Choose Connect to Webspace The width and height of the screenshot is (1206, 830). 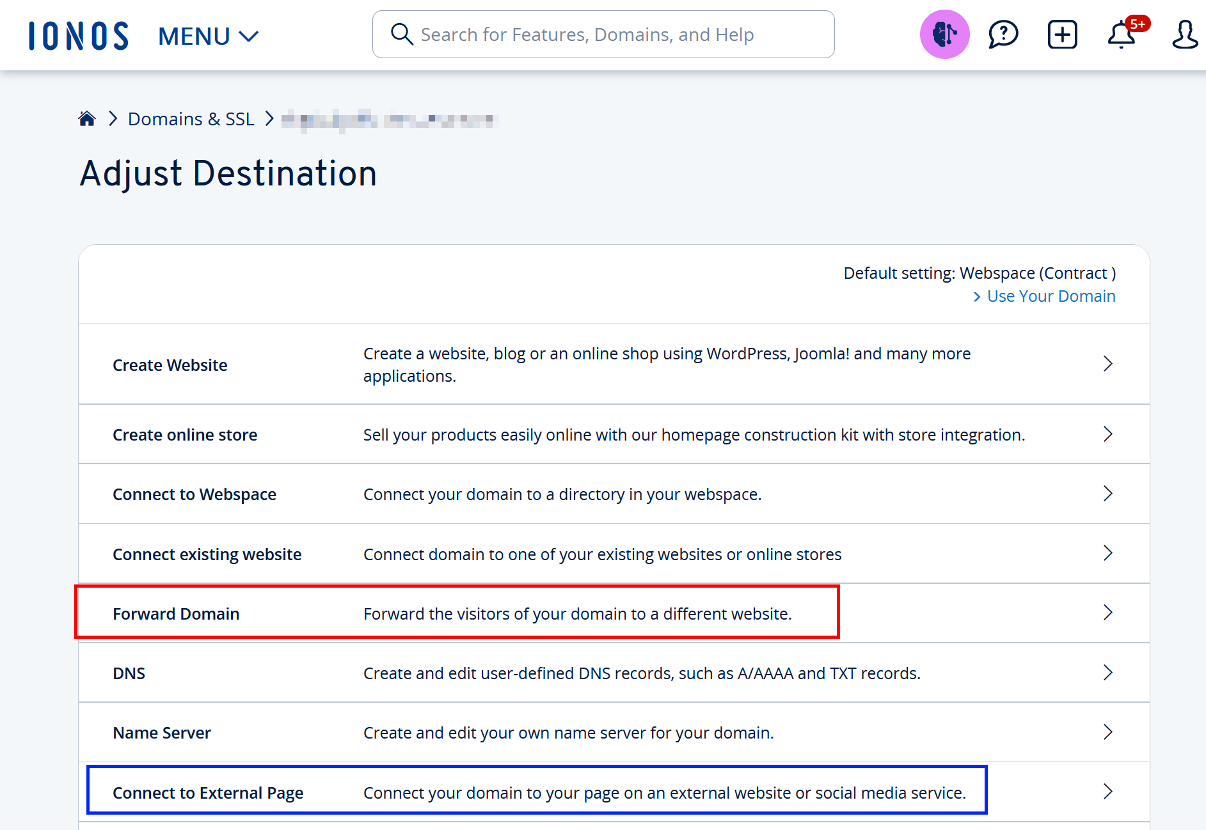point(194,494)
